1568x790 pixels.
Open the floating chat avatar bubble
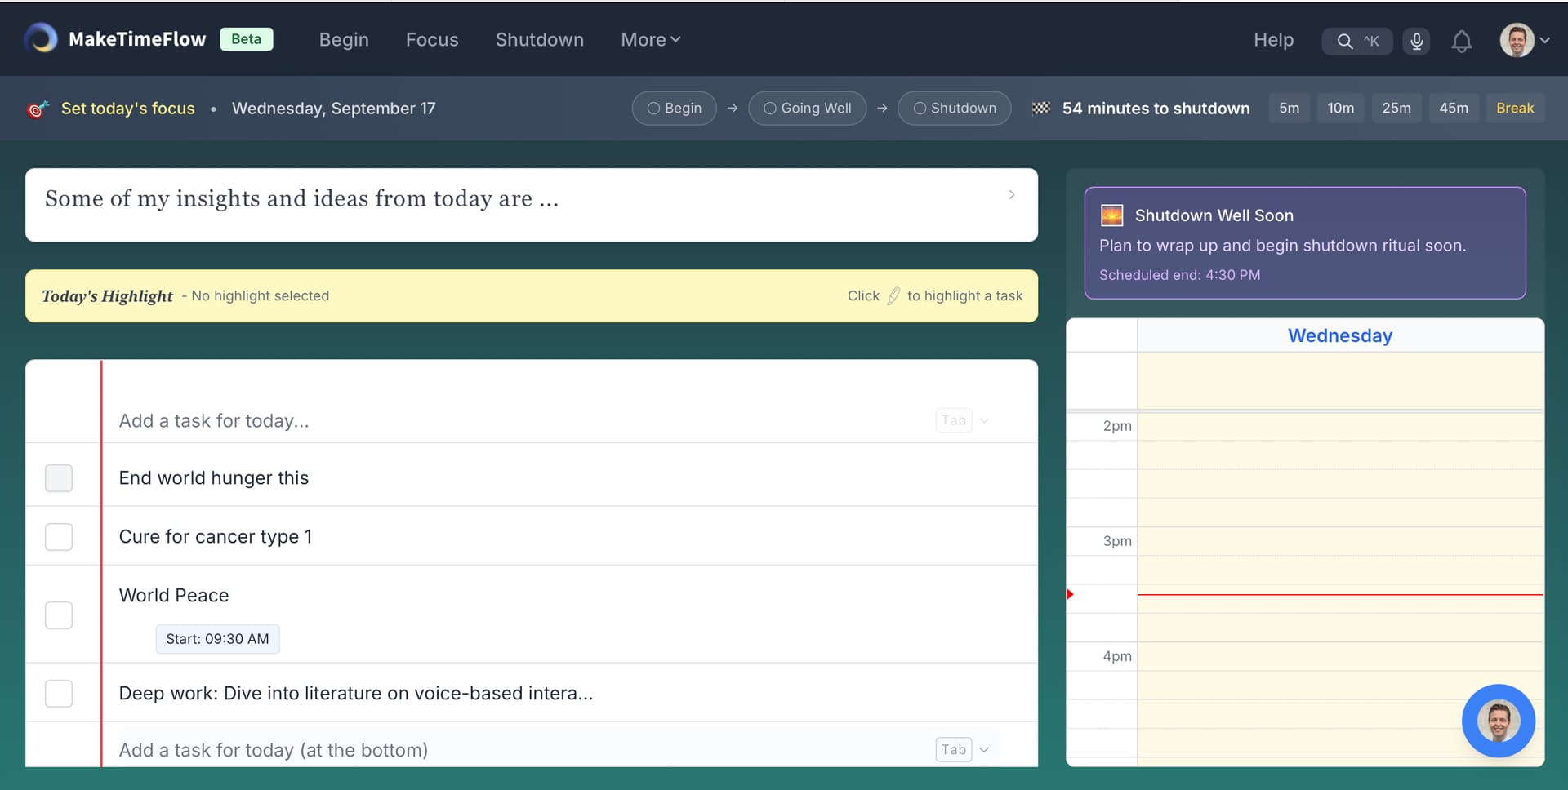coord(1498,721)
